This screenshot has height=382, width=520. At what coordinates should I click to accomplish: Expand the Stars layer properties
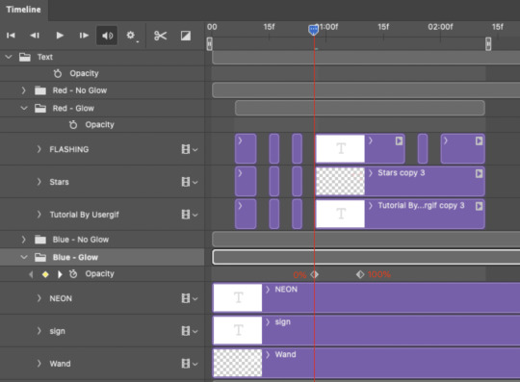point(39,182)
